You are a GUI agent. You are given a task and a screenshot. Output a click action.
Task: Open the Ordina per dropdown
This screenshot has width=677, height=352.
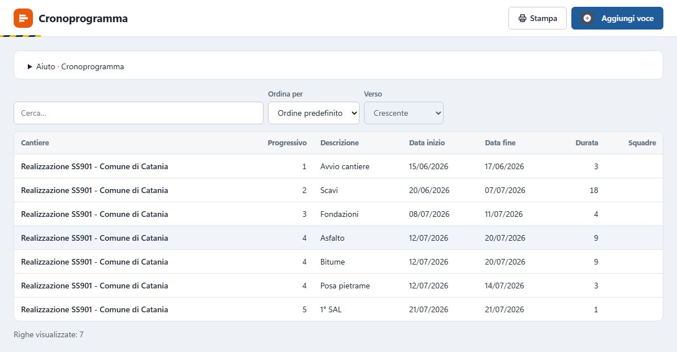(x=314, y=113)
